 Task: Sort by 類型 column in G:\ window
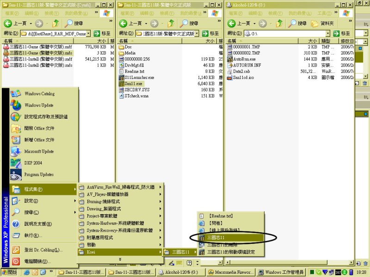[329, 41]
